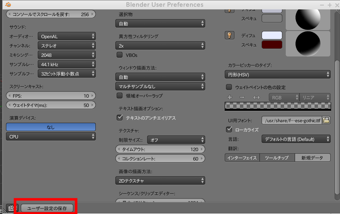Screen dimensions: 340x214
Task: Decrease タイムアウト value with left arrow
Action: 119,149
